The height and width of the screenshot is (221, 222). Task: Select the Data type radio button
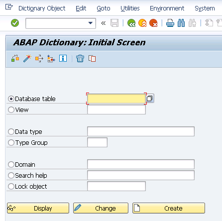point(11,132)
